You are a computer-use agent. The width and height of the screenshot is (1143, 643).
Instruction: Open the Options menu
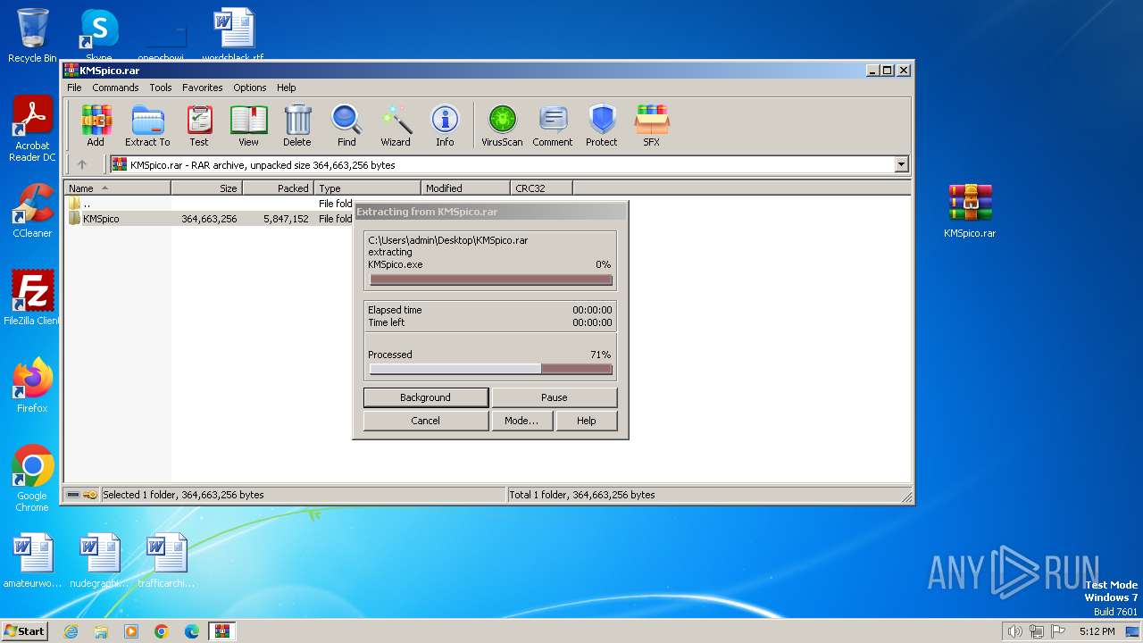tap(250, 88)
